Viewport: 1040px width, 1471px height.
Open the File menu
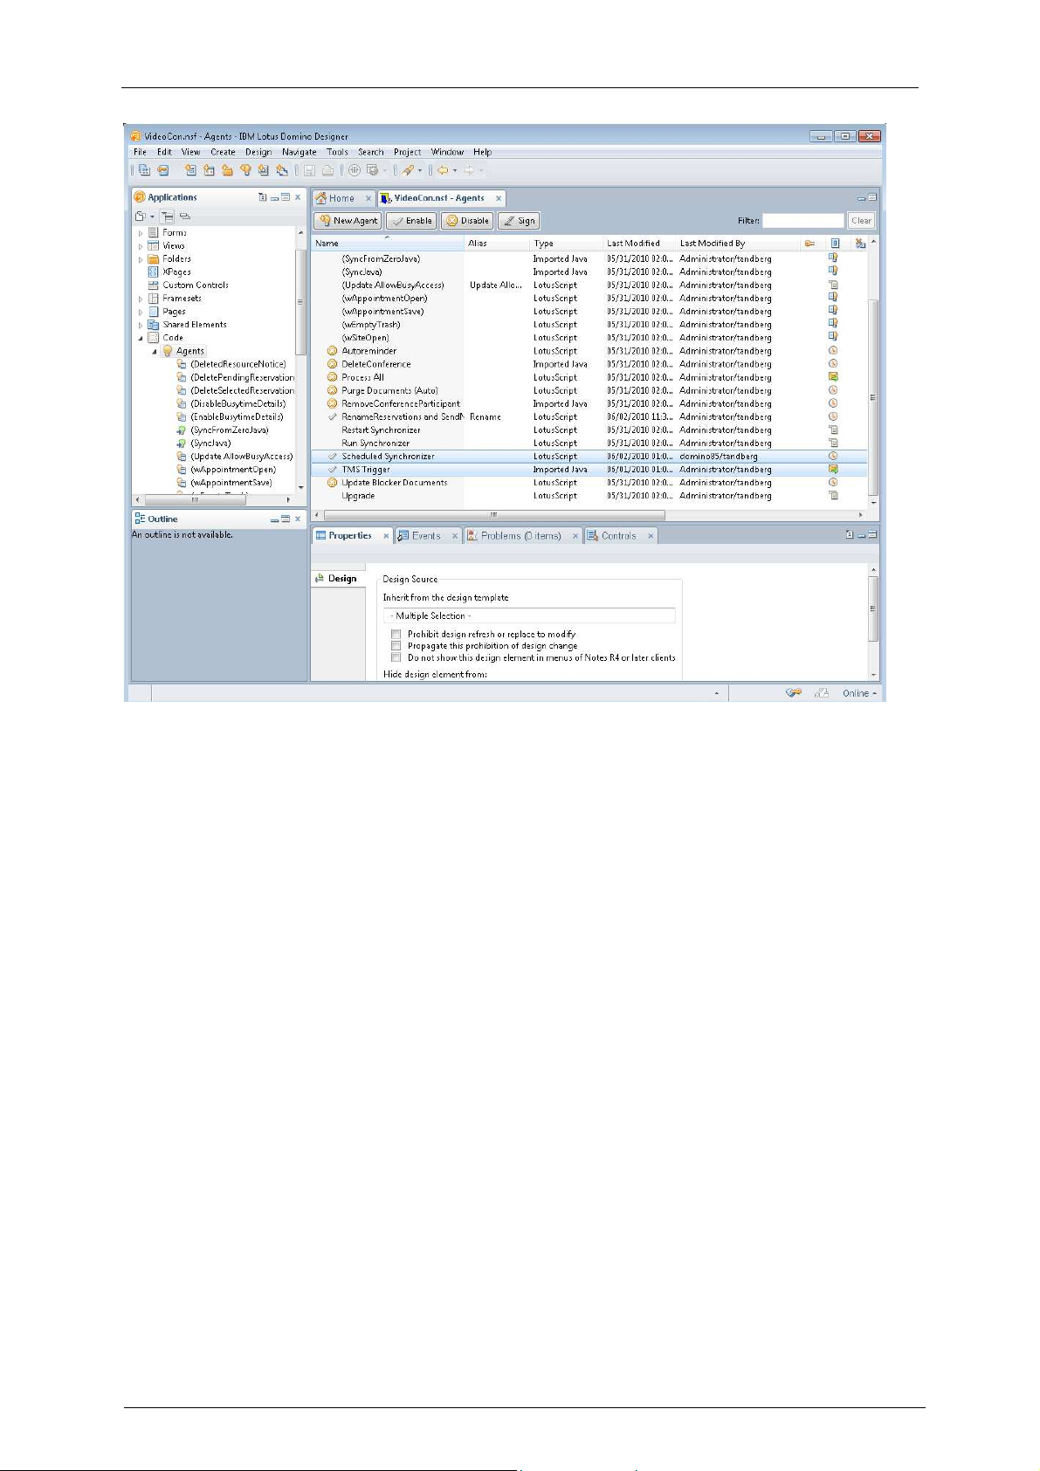point(140,152)
